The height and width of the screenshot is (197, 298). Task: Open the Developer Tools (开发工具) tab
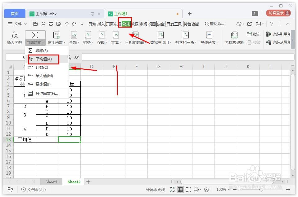pyautogui.click(x=174, y=24)
